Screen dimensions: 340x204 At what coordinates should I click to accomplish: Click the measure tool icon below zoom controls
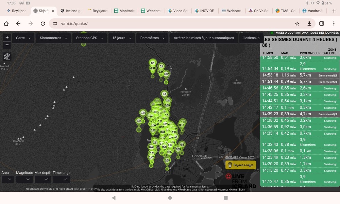[7, 56]
